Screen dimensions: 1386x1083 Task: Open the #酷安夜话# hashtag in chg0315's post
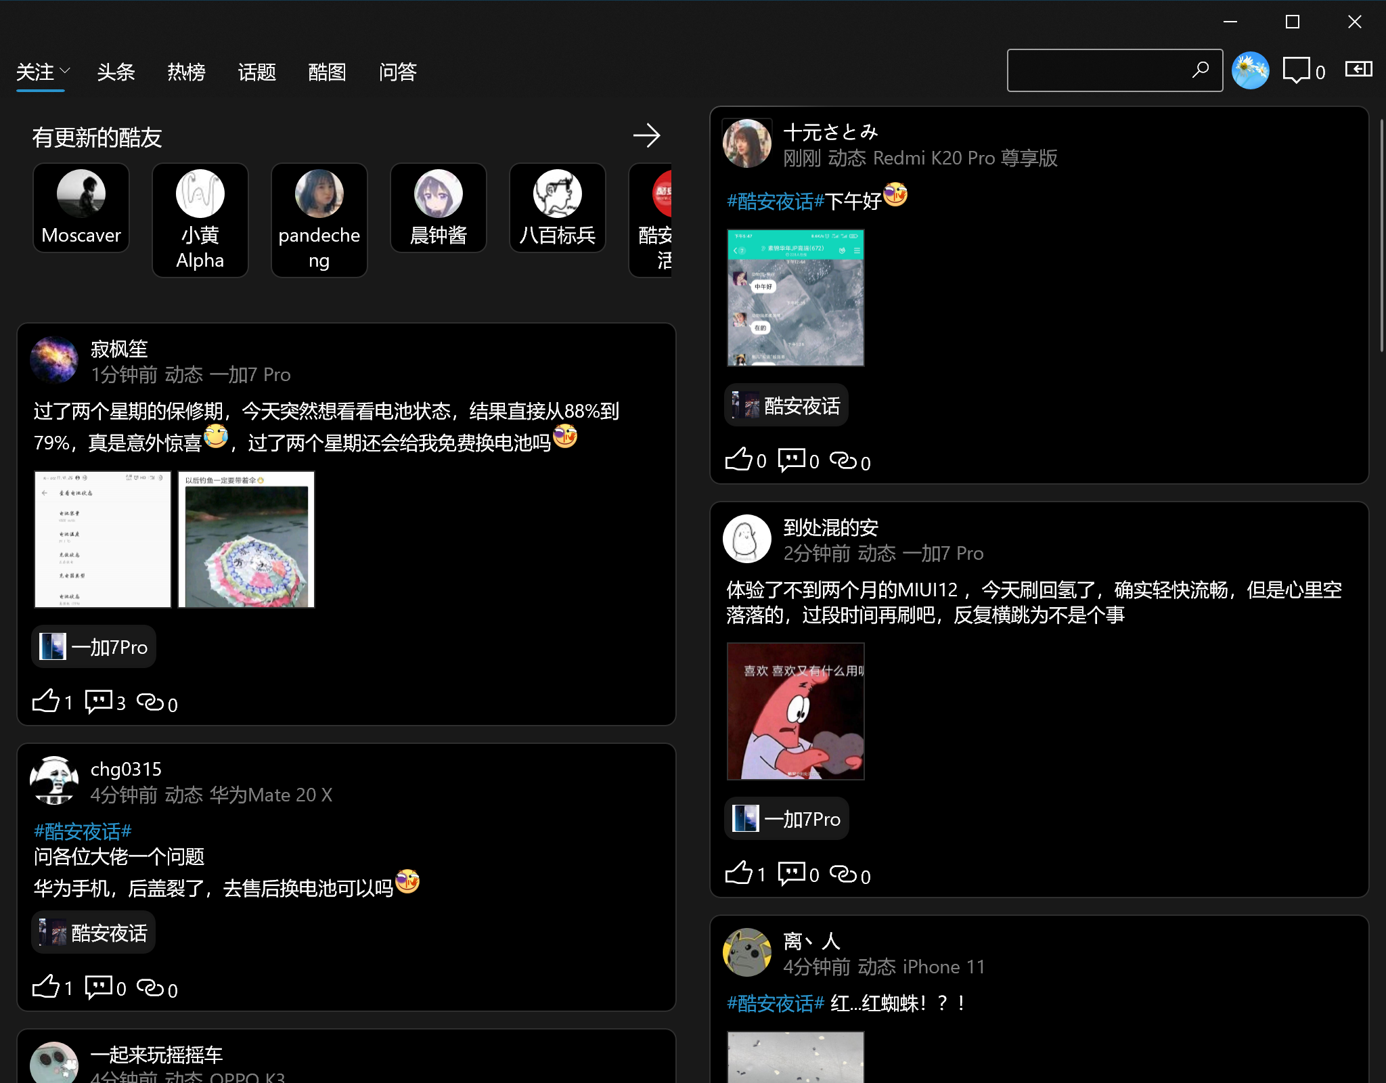[83, 831]
